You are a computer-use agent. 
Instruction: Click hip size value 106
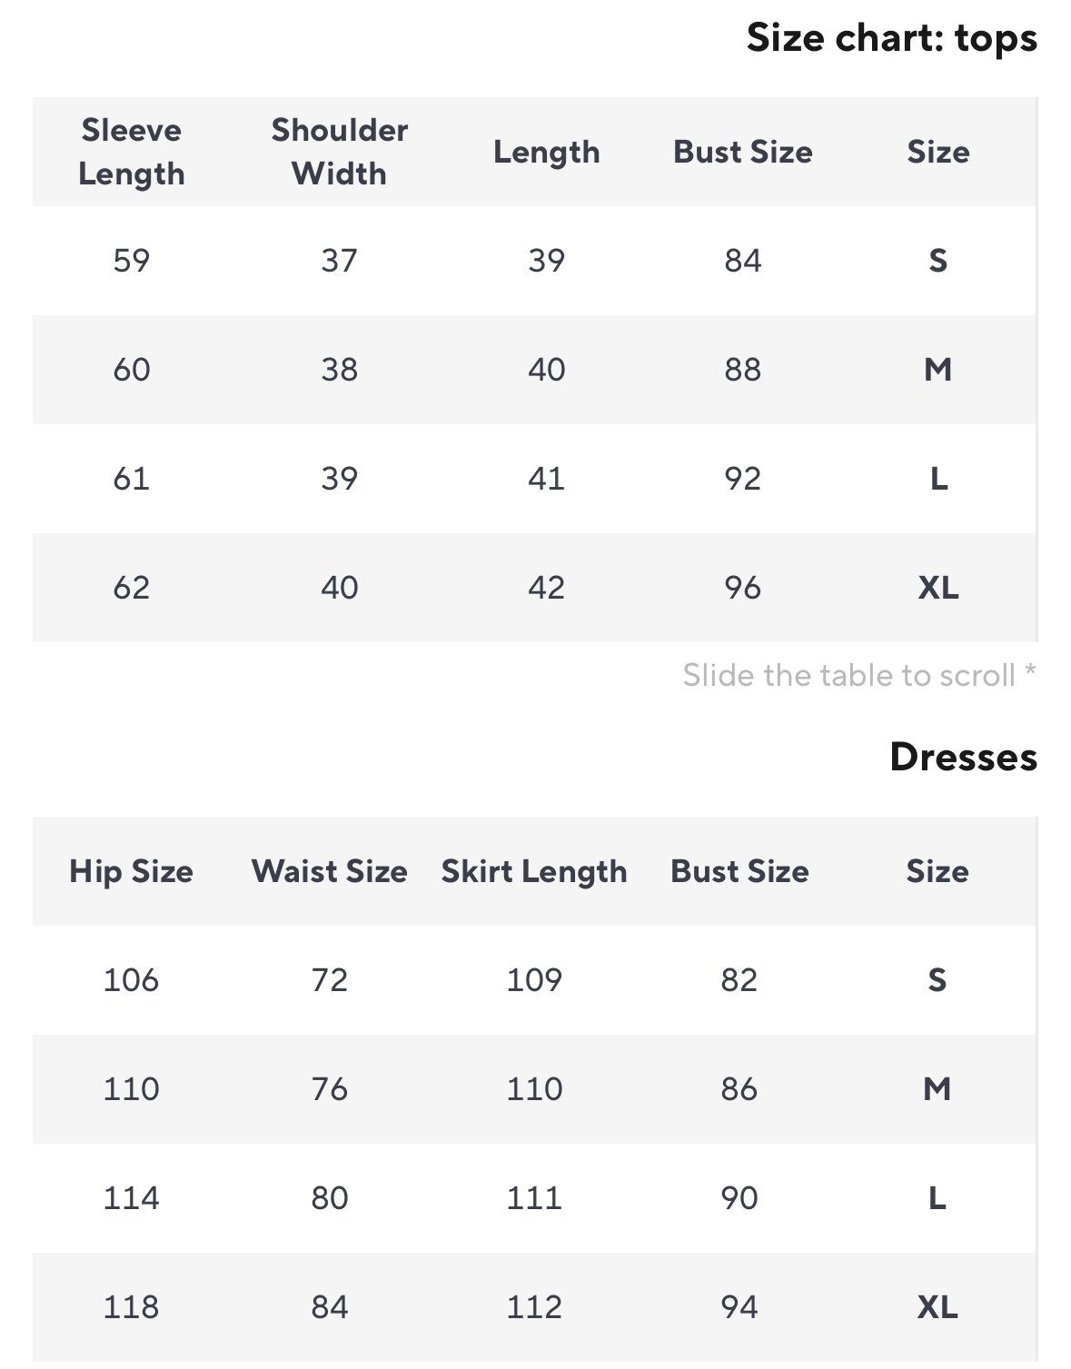coord(131,980)
